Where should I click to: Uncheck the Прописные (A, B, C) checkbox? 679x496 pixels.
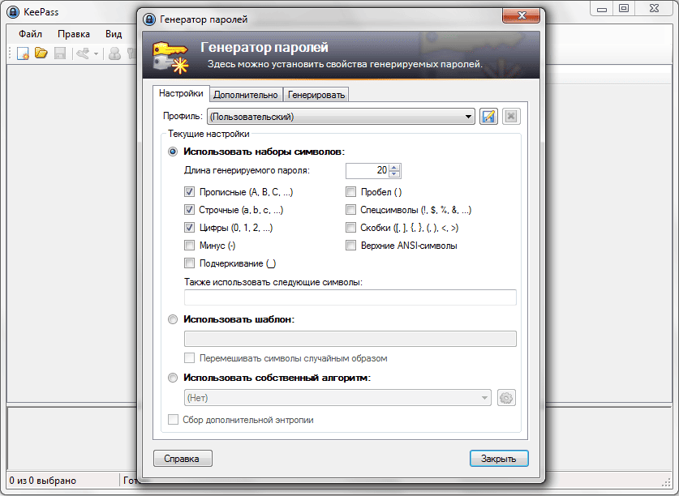(x=189, y=192)
